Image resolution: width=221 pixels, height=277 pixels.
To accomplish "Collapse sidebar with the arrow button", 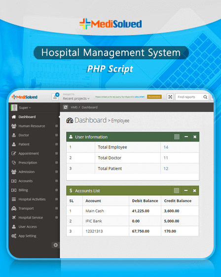I will [x=56, y=245].
